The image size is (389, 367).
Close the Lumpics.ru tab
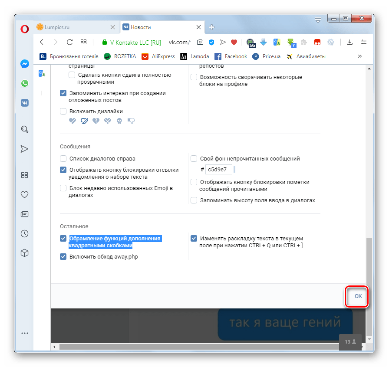point(112,27)
